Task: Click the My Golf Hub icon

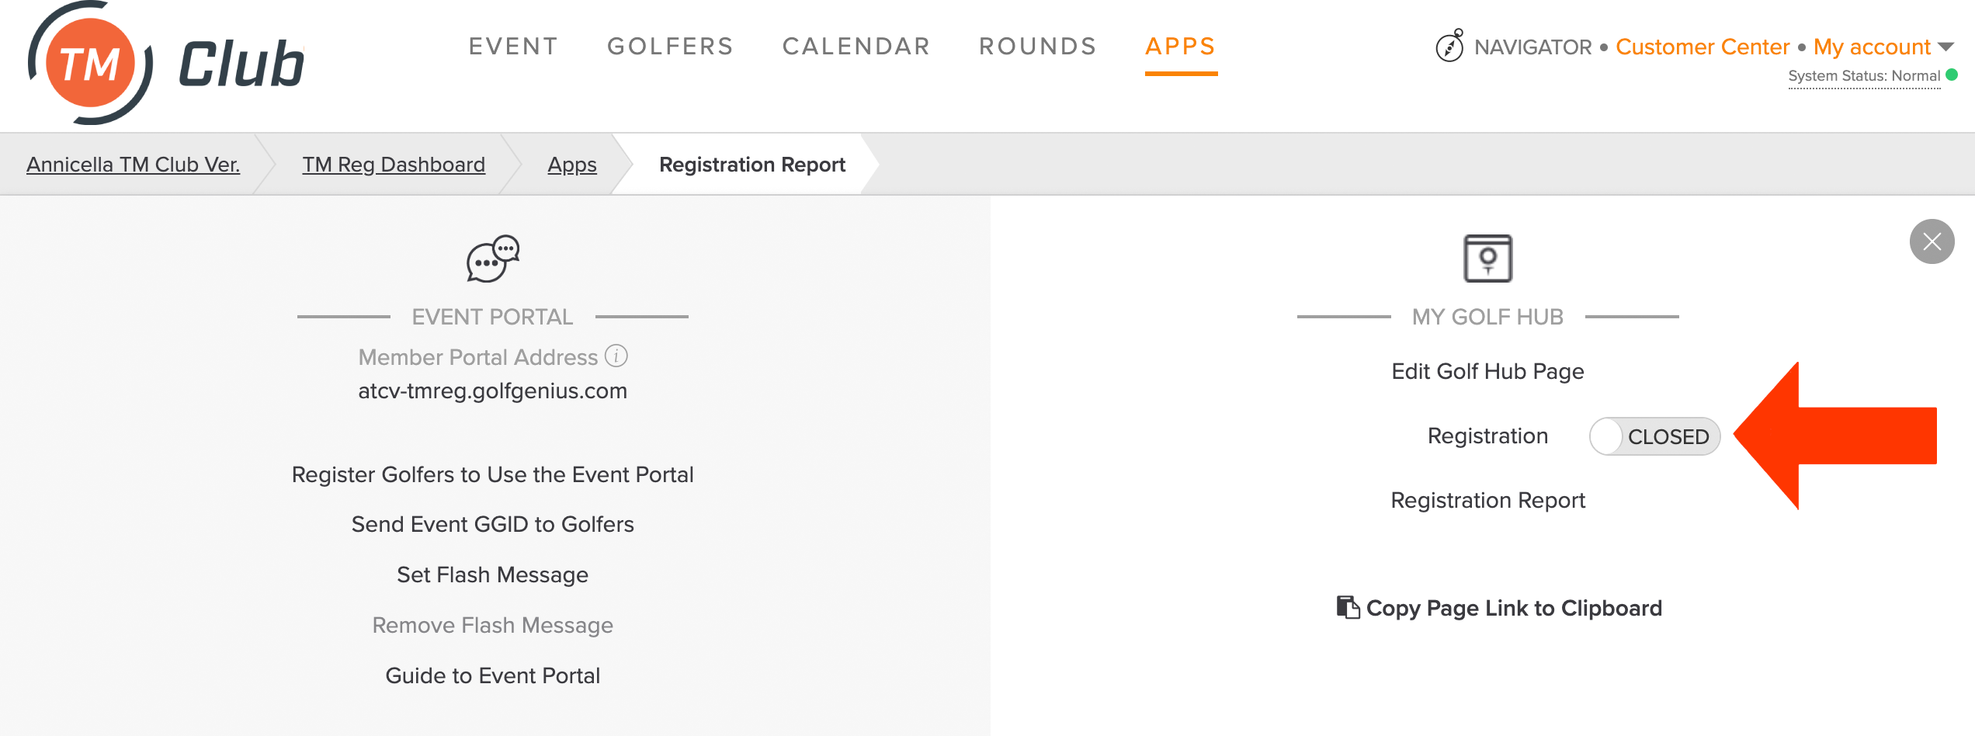Action: [x=1487, y=259]
